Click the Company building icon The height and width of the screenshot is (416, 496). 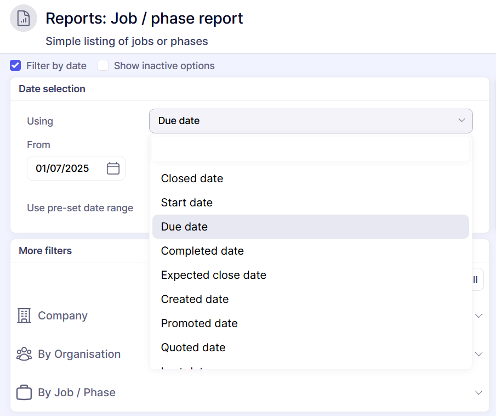[24, 316]
